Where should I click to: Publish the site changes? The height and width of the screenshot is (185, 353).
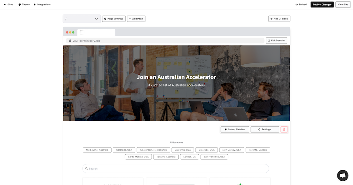point(322,5)
